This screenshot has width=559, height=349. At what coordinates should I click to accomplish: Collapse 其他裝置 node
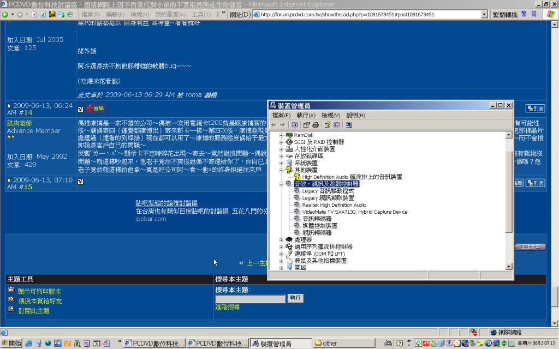[281, 170]
